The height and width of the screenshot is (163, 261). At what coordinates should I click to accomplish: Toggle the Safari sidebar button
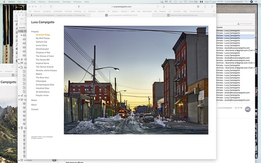(51, 6)
